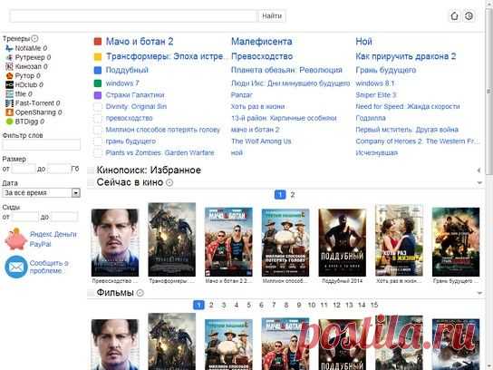The width and height of the screenshot is (493, 370).
Task: Open the PayPal link
Action: click(x=40, y=244)
